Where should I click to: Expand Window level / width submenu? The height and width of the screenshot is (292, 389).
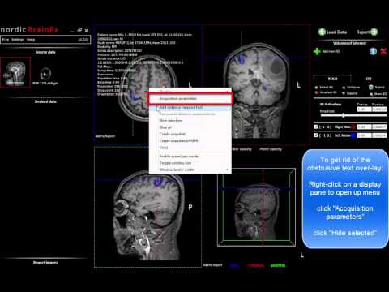(x=190, y=170)
